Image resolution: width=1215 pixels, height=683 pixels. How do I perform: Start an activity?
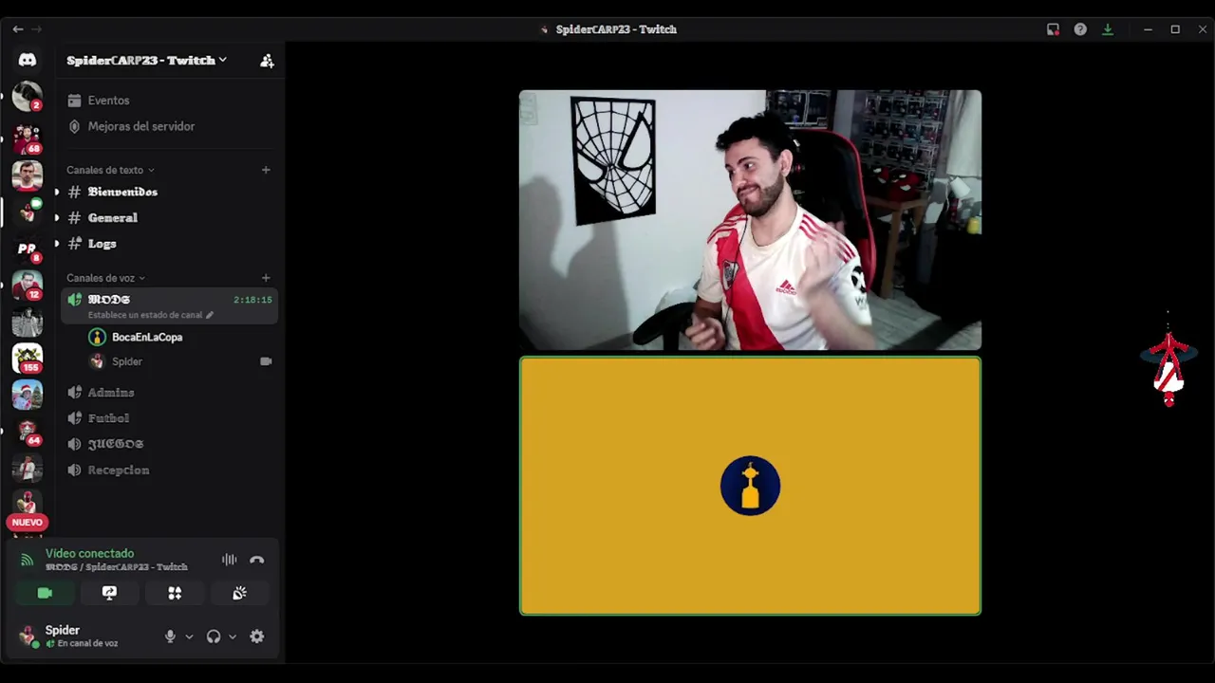point(175,593)
